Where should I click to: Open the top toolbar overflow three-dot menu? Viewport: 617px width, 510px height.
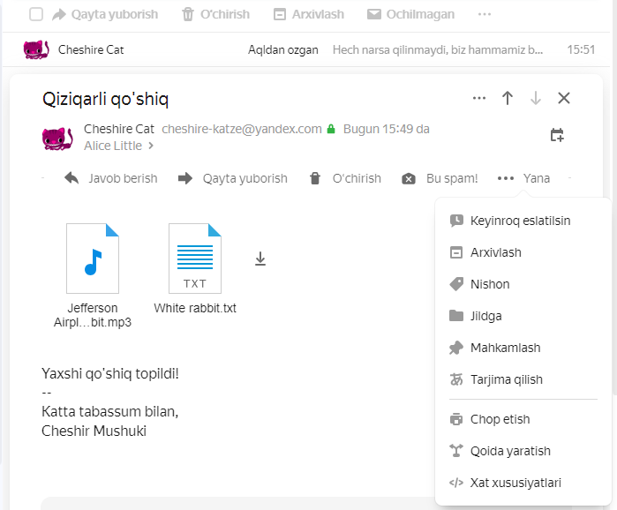point(485,14)
